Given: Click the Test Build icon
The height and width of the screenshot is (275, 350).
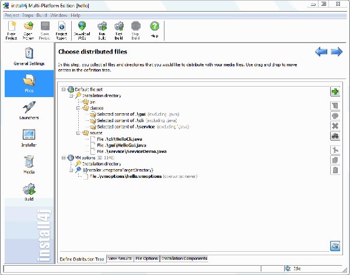Looking at the screenshot, I should coord(119,31).
